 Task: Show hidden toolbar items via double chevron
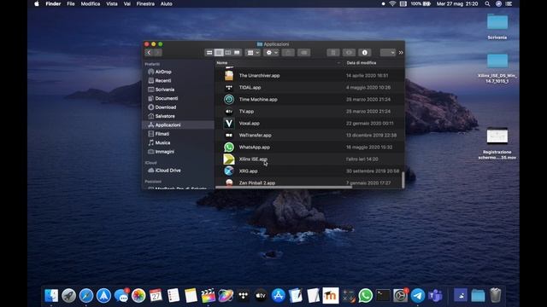click(x=401, y=53)
